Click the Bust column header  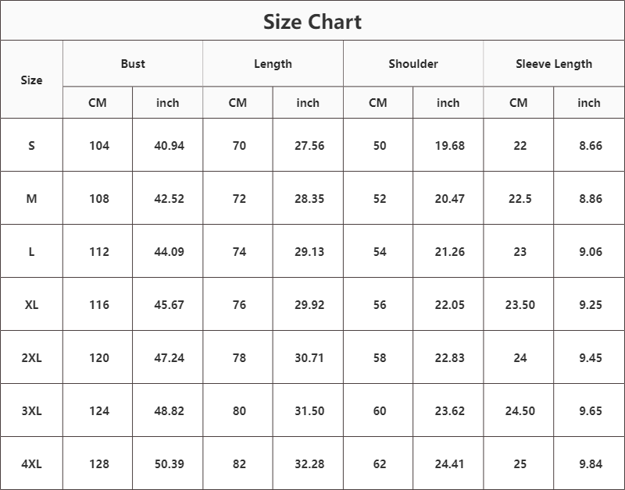click(133, 64)
